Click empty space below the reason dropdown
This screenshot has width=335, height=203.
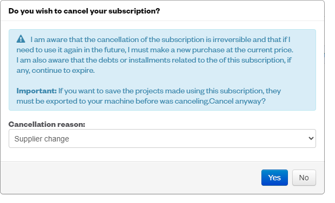pyautogui.click(x=162, y=154)
